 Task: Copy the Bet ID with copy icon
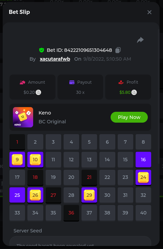[x=118, y=50]
